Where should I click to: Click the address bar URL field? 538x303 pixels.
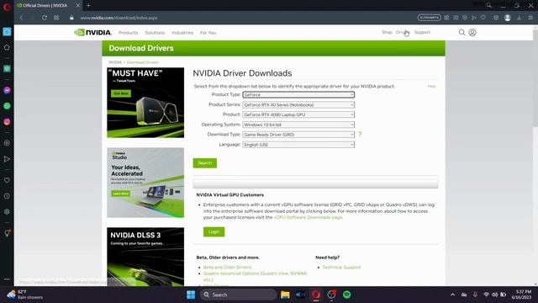(240, 18)
